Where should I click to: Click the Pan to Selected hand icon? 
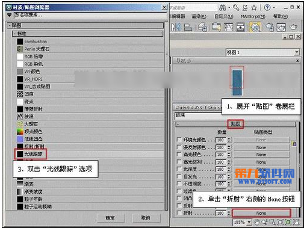point(296,222)
